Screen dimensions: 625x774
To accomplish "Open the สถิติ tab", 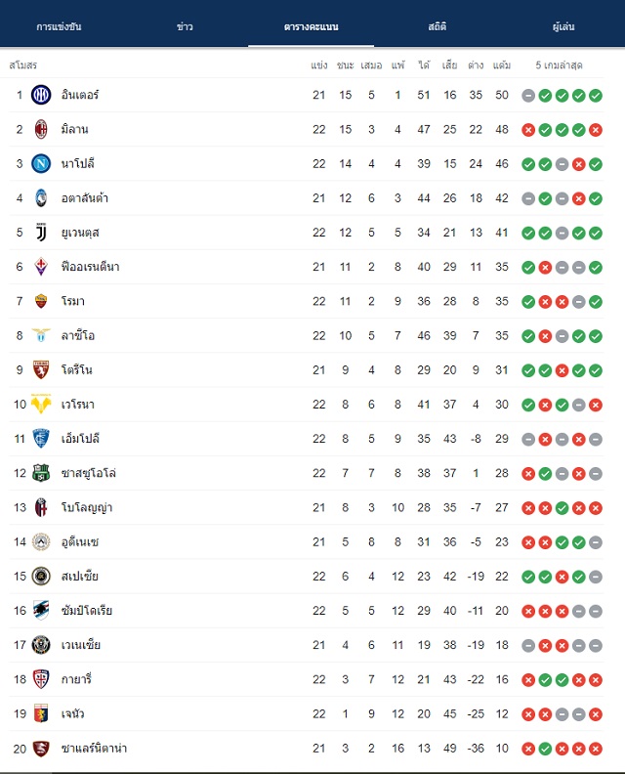I will coord(437,26).
